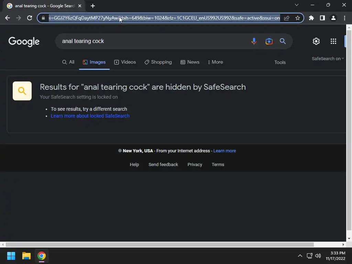Open search Tools
This screenshot has height=264, width=352.
(280, 63)
